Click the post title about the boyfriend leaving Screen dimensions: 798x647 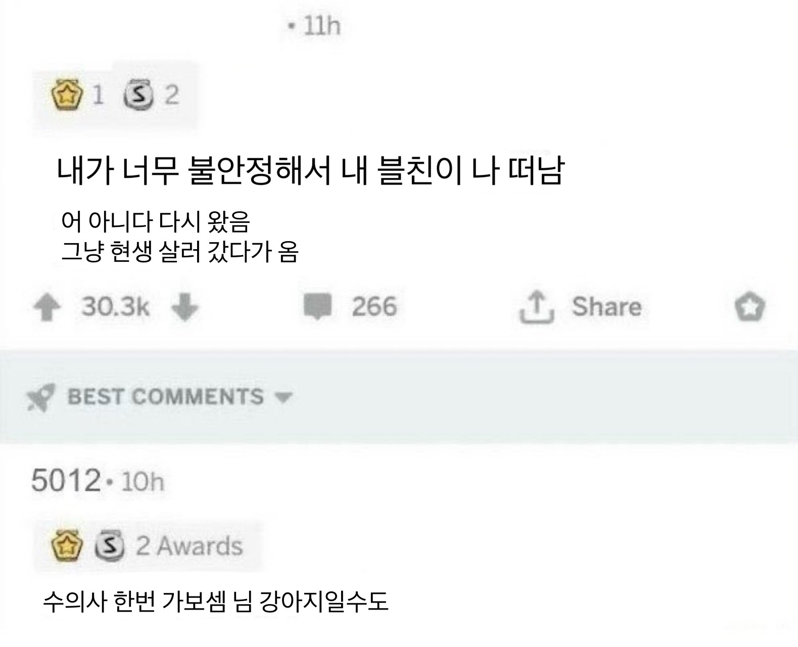point(309,170)
